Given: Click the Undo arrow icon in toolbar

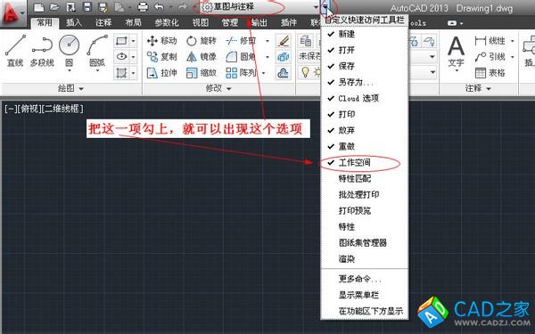Looking at the screenshot, I should click(160, 7).
